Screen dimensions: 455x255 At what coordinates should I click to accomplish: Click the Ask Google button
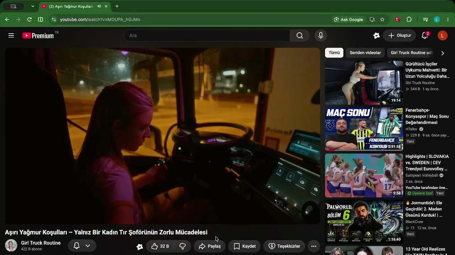point(348,19)
